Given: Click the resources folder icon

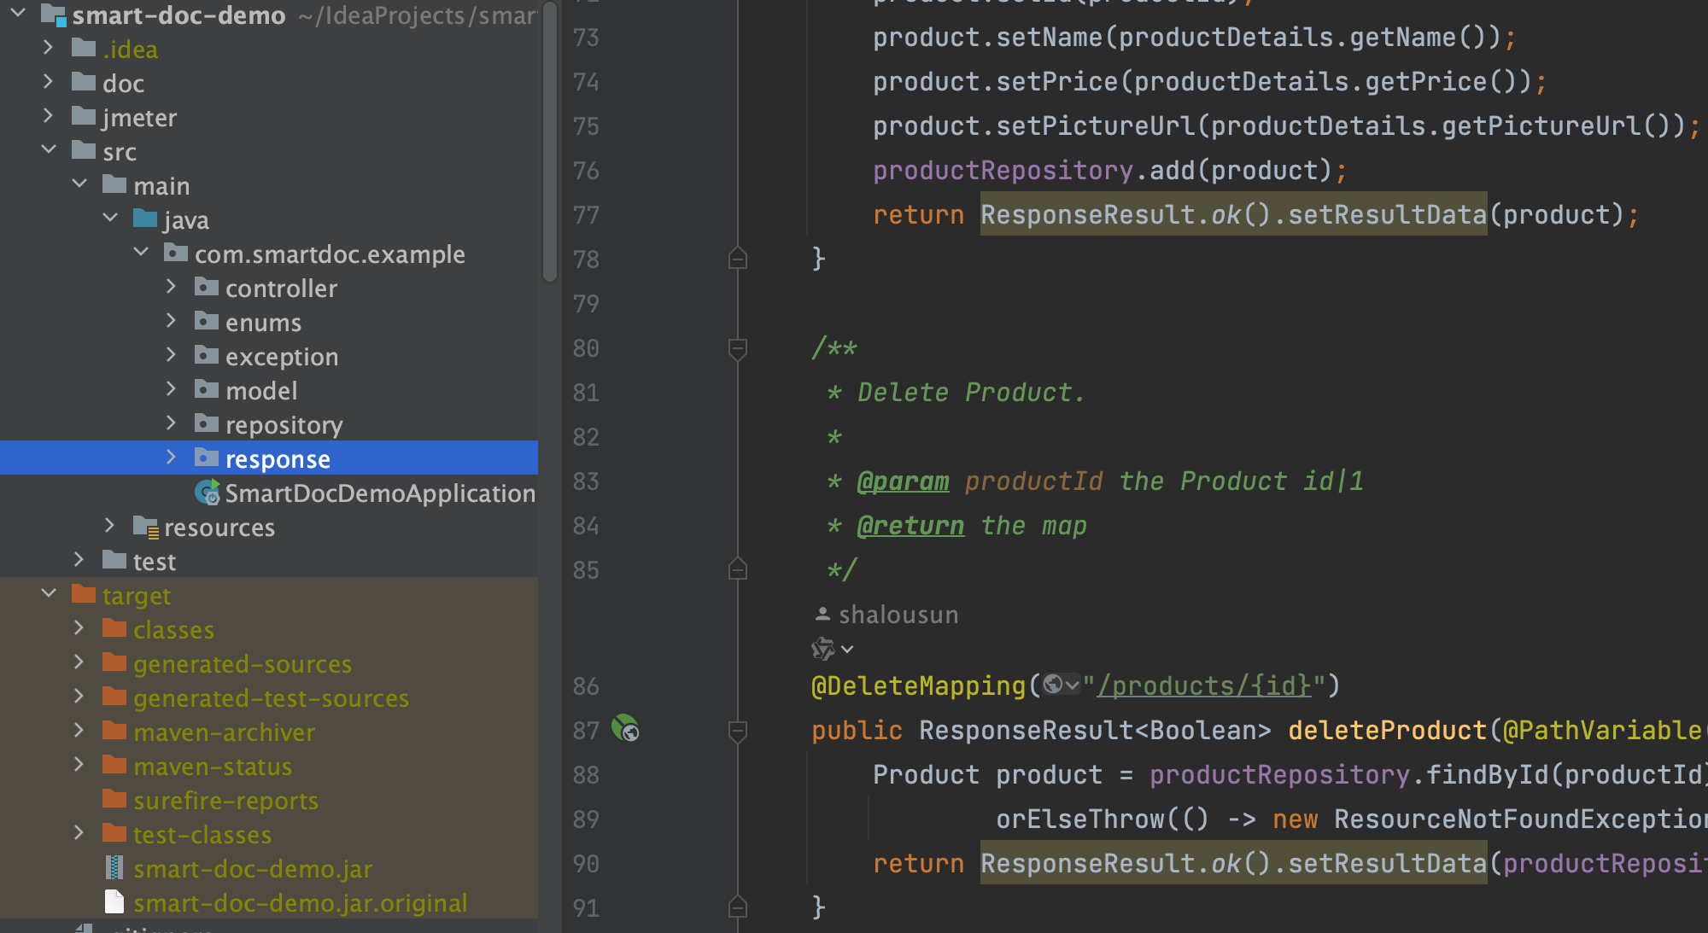Looking at the screenshot, I should 146,528.
